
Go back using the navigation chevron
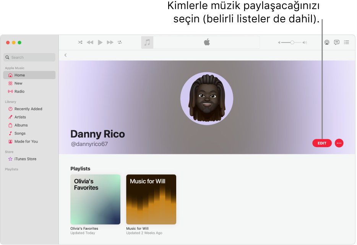tap(65, 55)
